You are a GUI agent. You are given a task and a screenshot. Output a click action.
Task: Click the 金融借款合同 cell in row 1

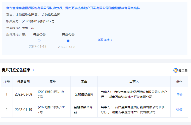[x=84, y=95]
